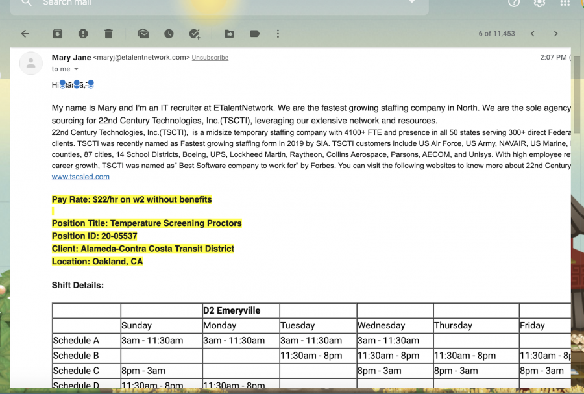
Task: Click the sender address maryj@etalentnetwork.com
Action: tap(141, 57)
